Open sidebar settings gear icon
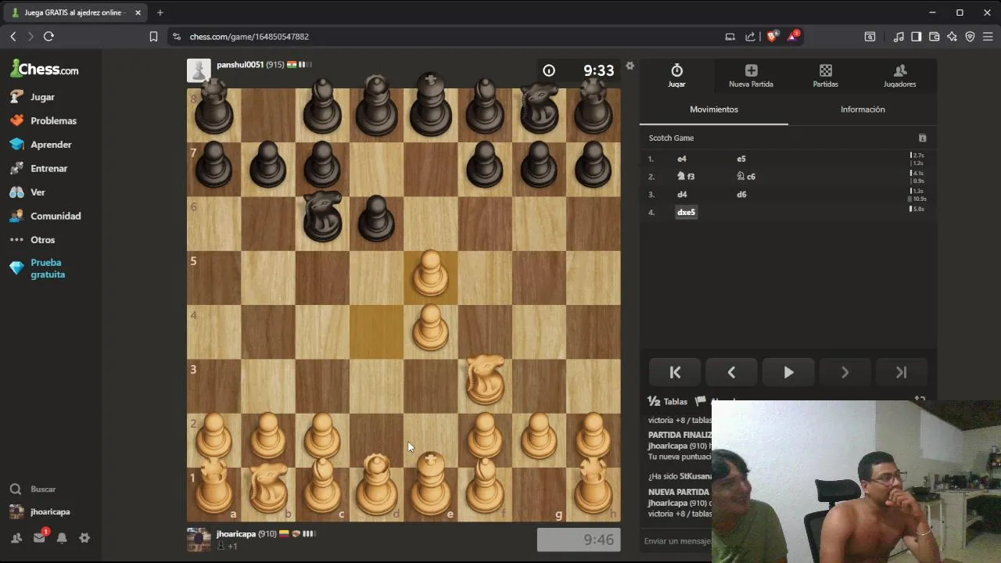The width and height of the screenshot is (1001, 563). [x=84, y=538]
